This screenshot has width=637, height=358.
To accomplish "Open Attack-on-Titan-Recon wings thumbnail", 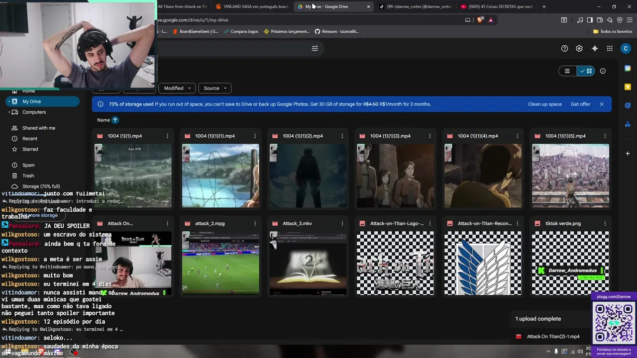I will tap(483, 263).
